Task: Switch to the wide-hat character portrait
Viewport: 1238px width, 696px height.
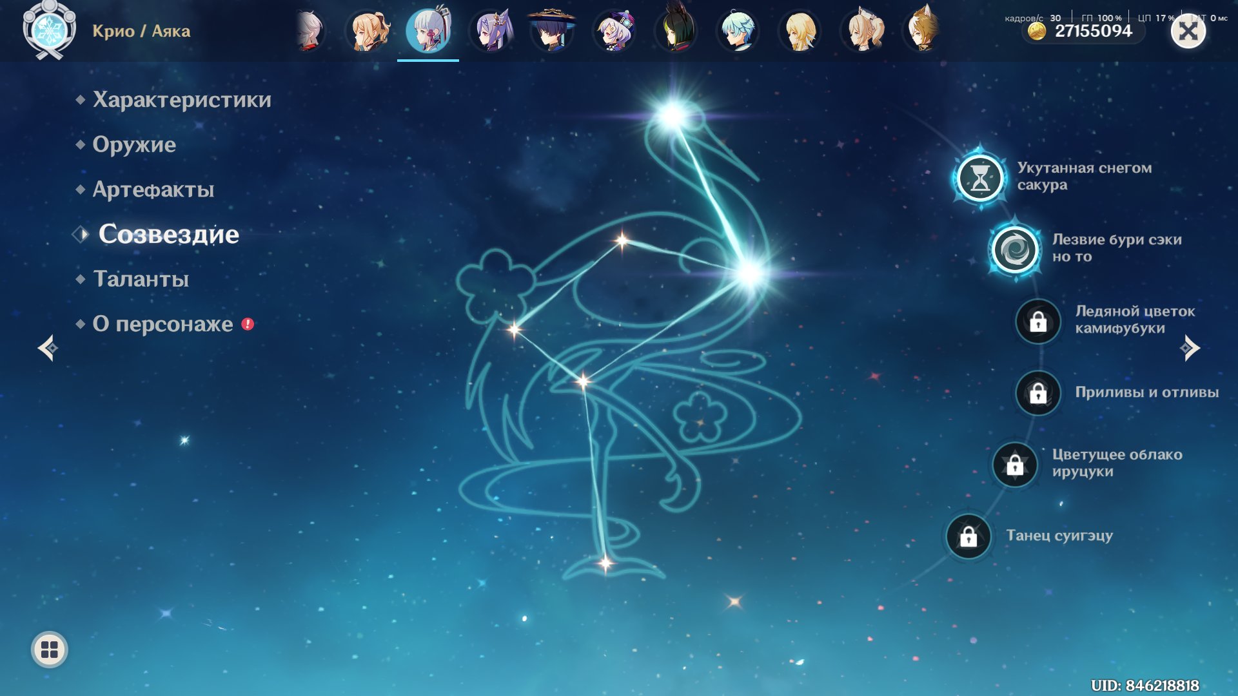Action: pyautogui.click(x=552, y=30)
